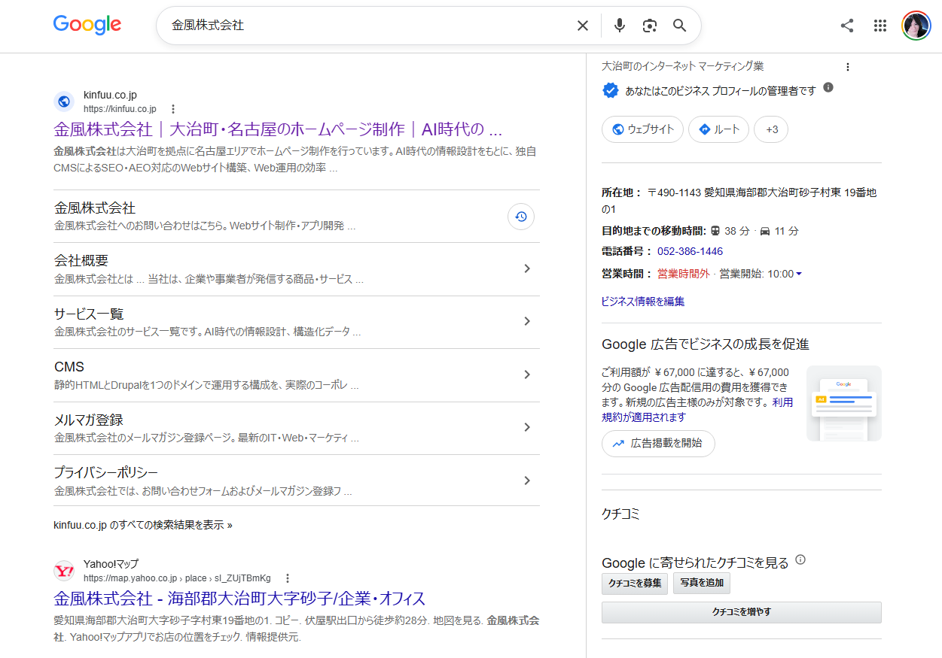Click info icon next to 管理者です
Viewport: 942px width, 658px height.
pyautogui.click(x=828, y=87)
